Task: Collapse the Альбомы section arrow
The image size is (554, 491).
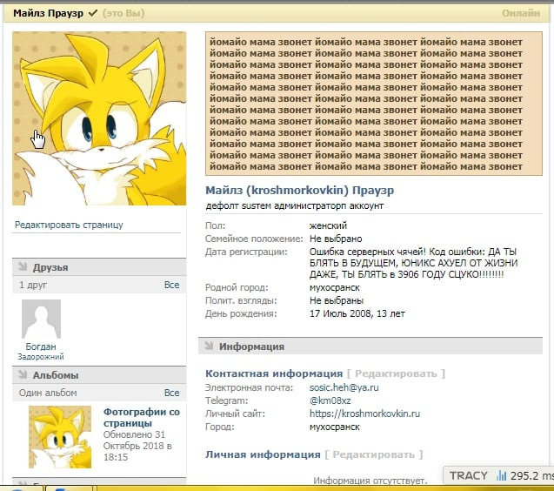Action: tap(23, 374)
